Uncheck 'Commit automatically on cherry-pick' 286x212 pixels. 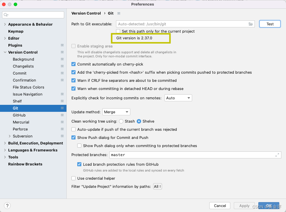coord(73,64)
